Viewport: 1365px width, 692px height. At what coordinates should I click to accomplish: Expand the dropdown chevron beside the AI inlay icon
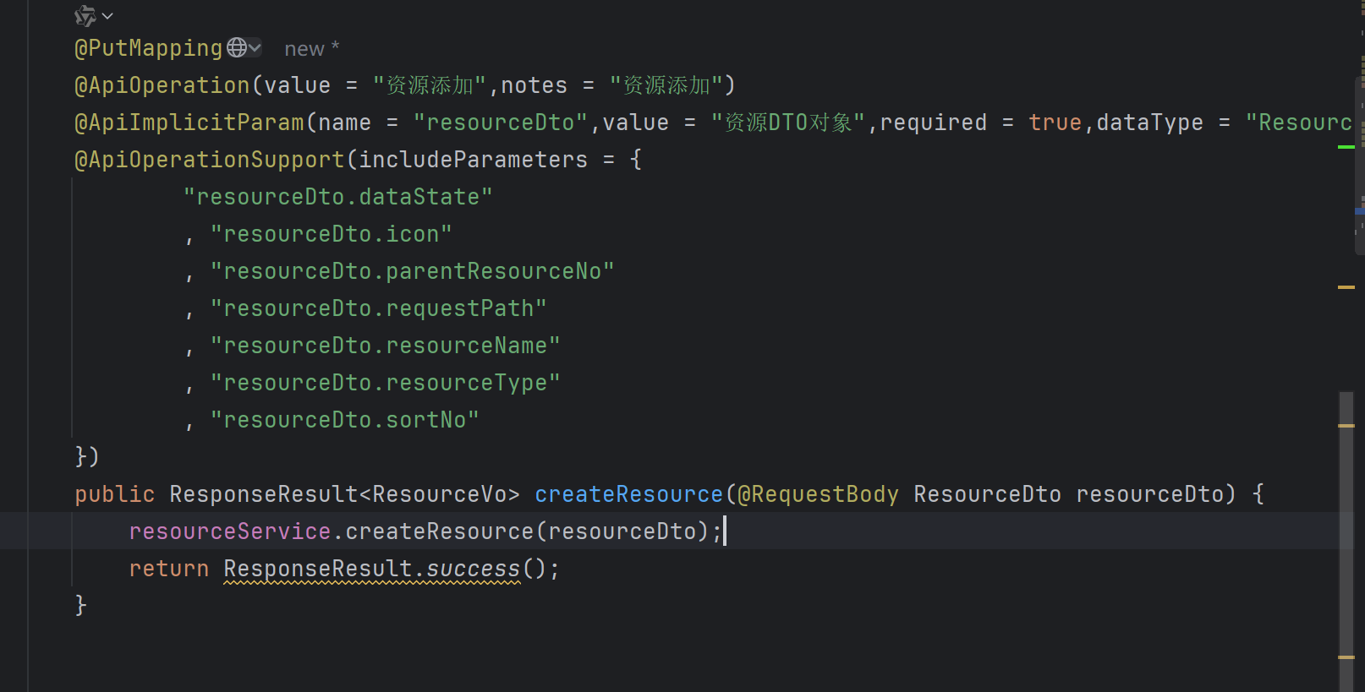click(107, 16)
